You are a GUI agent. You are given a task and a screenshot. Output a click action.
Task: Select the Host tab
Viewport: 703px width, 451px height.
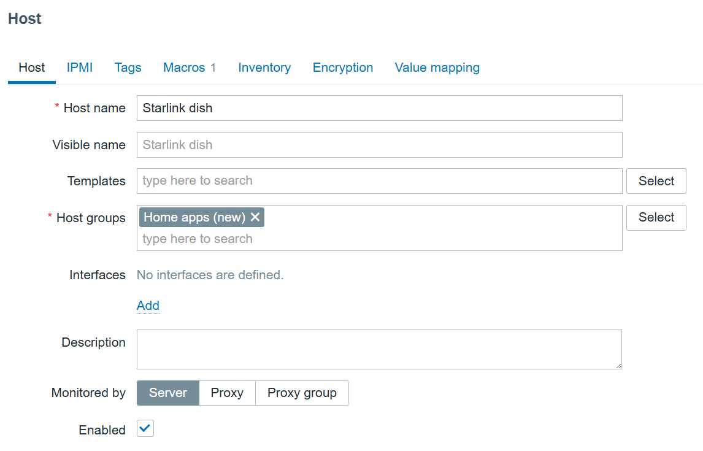click(32, 67)
